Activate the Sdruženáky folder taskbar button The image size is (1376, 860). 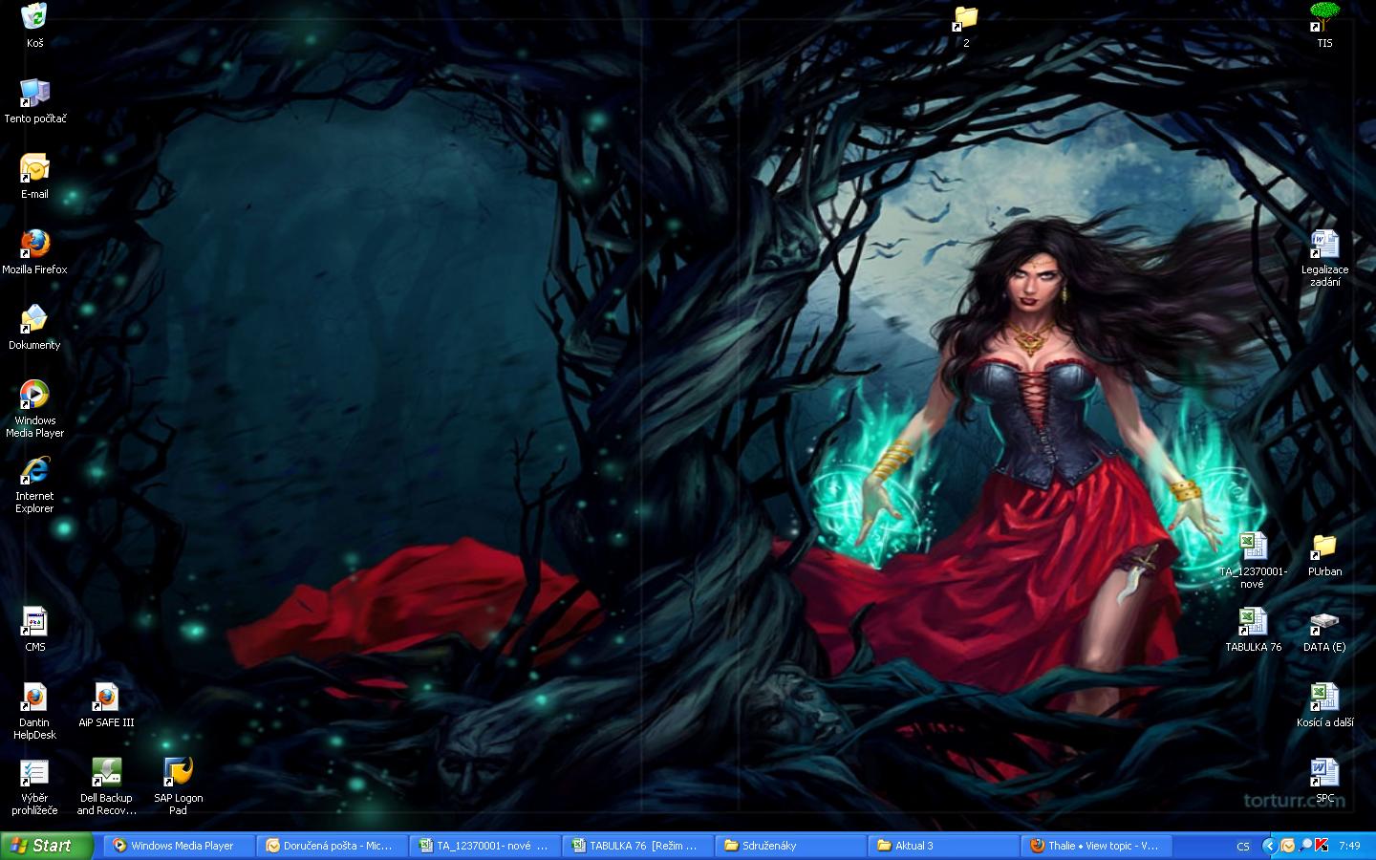tap(789, 846)
